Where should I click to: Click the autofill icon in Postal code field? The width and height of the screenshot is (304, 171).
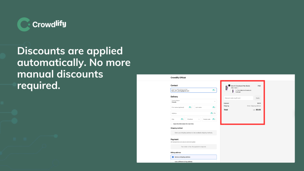(x=214, y=119)
